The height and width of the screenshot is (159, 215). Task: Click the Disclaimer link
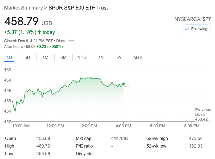(65, 41)
